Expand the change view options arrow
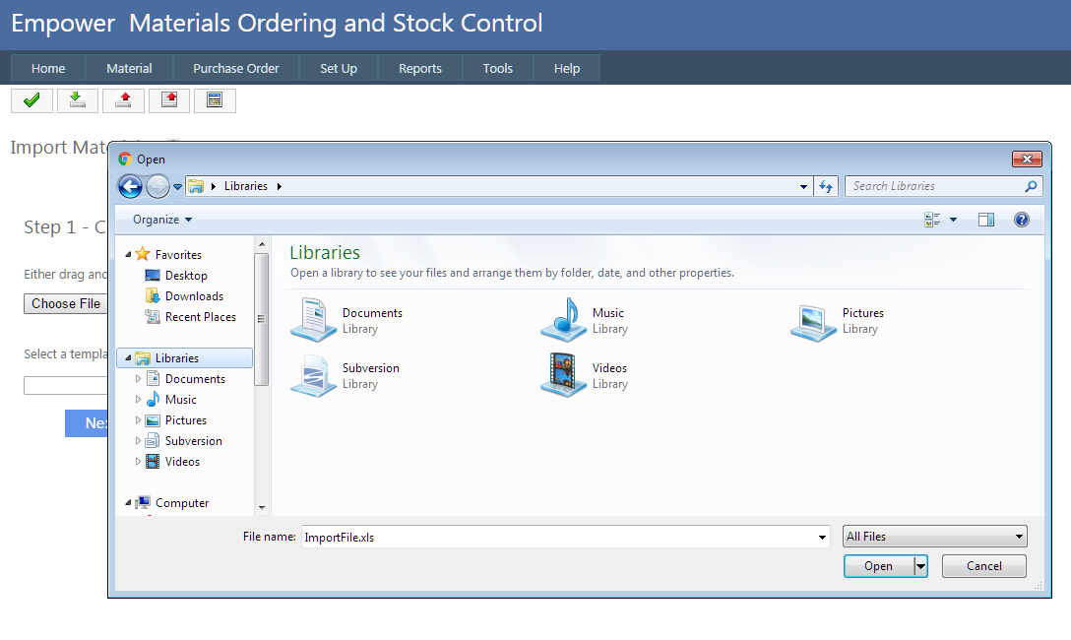Image resolution: width=1071 pixels, height=640 pixels. click(953, 220)
